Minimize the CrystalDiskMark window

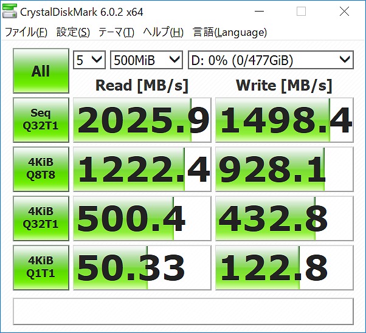(259, 12)
